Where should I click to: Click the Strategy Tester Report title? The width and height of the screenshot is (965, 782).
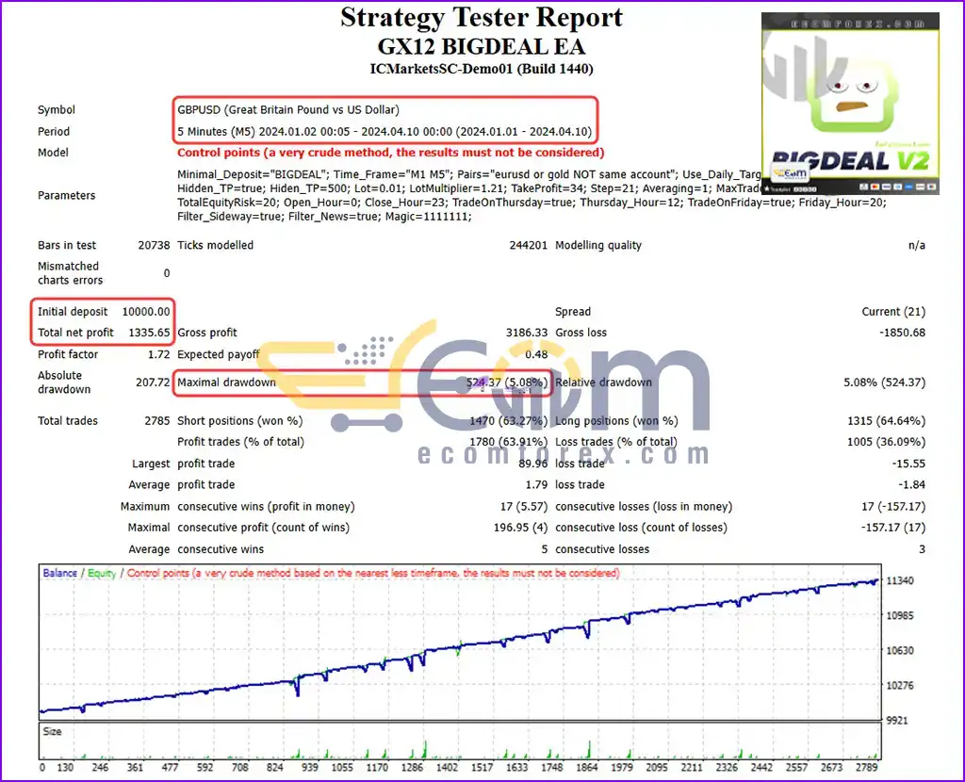tap(482, 17)
